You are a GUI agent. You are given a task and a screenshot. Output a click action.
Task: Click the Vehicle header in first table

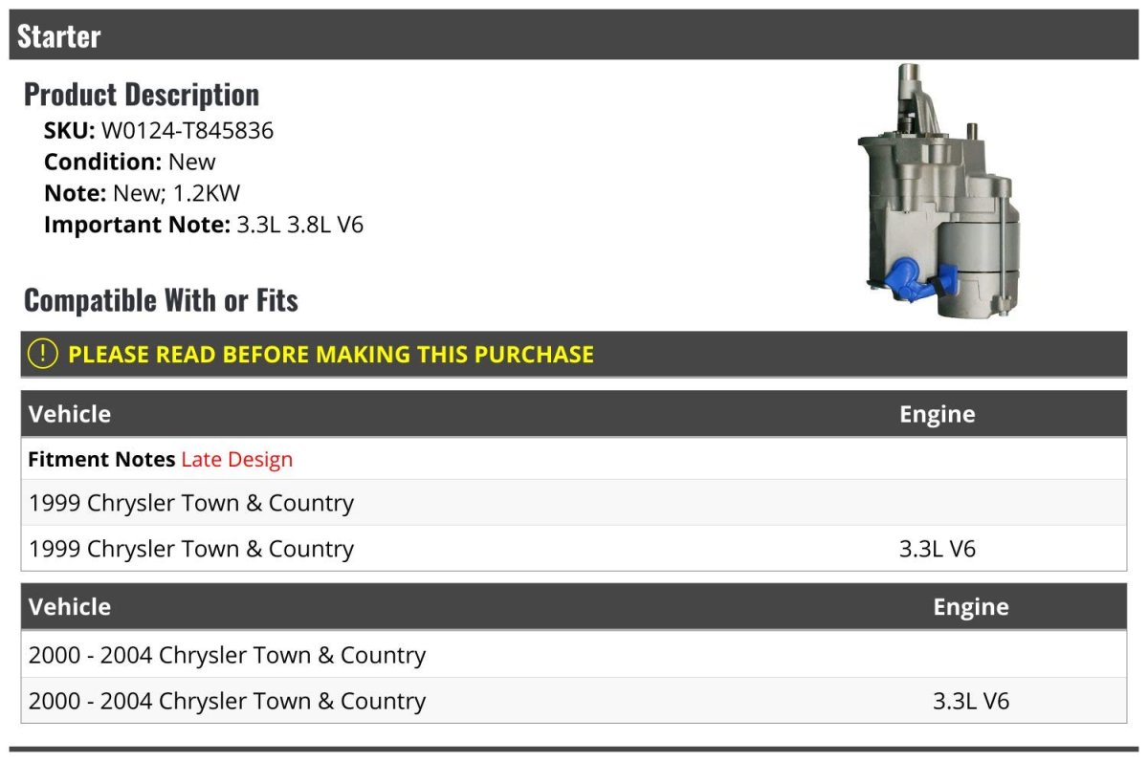70,414
